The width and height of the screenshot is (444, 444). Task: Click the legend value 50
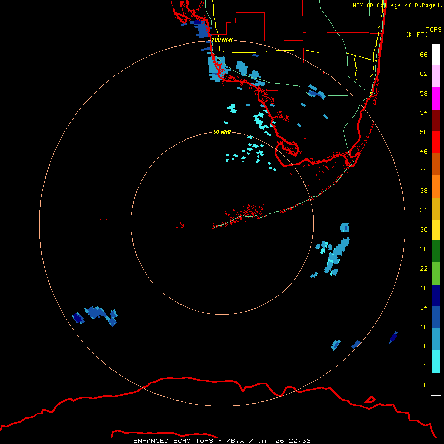[424, 132]
